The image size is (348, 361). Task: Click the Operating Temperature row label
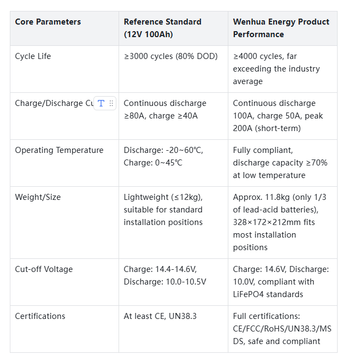[x=59, y=150]
